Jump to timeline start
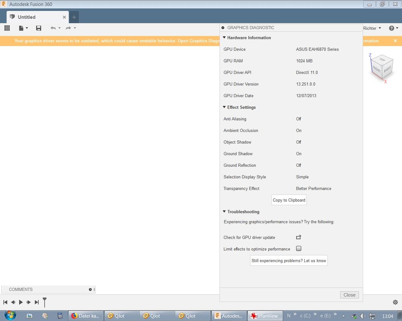The image size is (402, 321). click(x=5, y=302)
